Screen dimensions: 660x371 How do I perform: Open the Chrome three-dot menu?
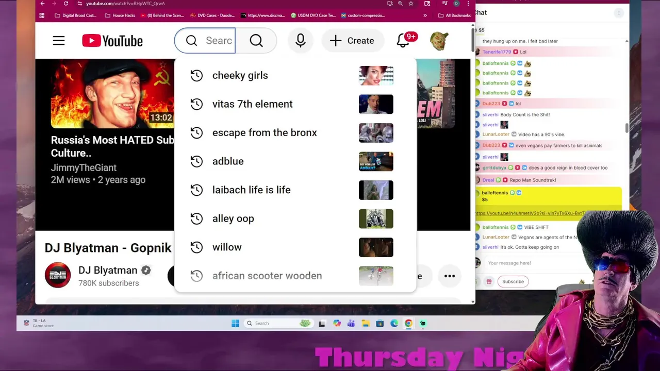click(468, 4)
